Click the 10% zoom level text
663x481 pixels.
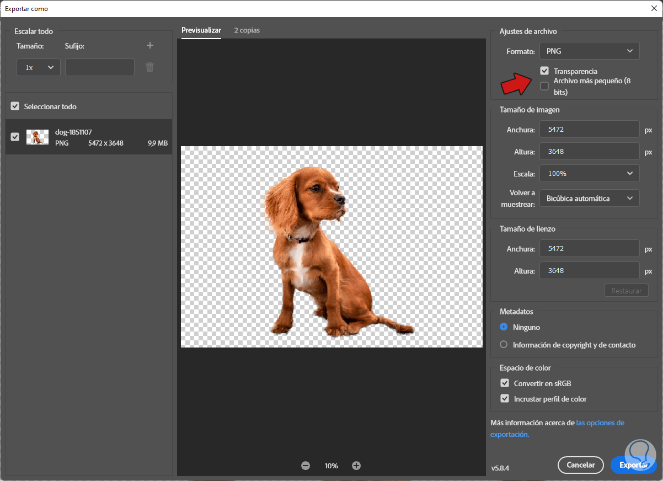point(331,466)
